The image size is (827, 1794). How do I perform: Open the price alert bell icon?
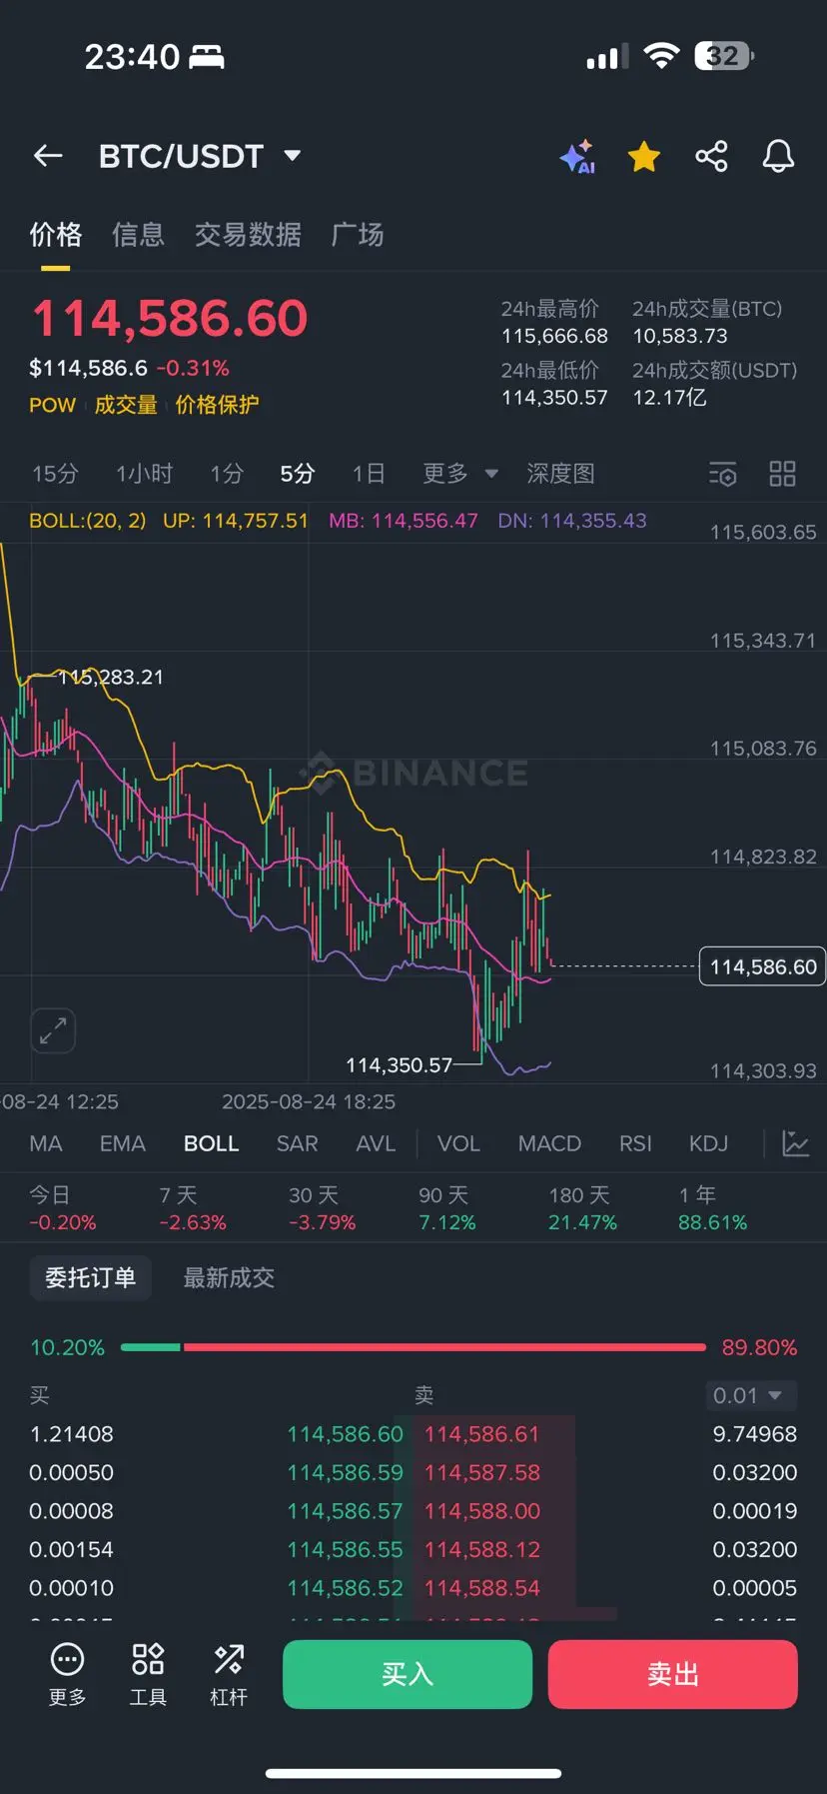click(x=778, y=157)
